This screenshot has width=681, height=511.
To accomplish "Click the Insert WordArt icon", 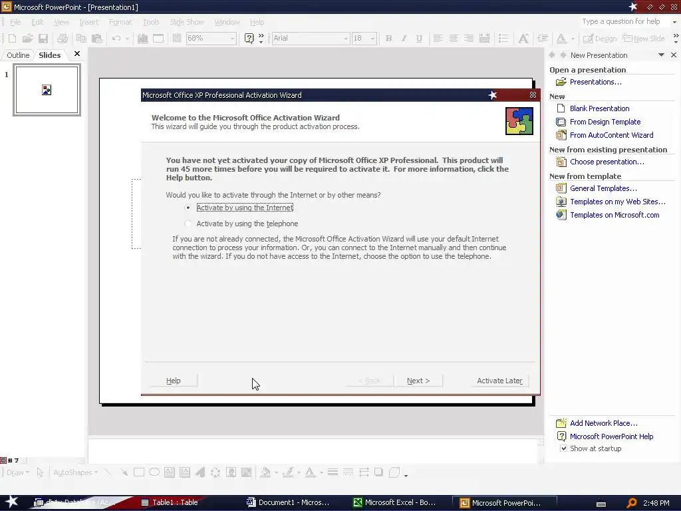I will click(200, 472).
